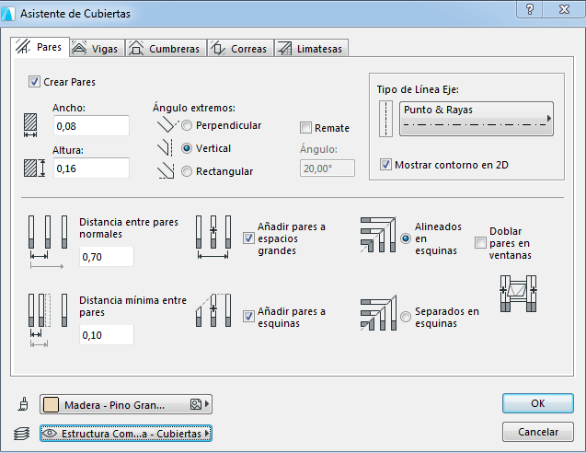Click the Cancelar button
This screenshot has width=586, height=453.
click(538, 432)
